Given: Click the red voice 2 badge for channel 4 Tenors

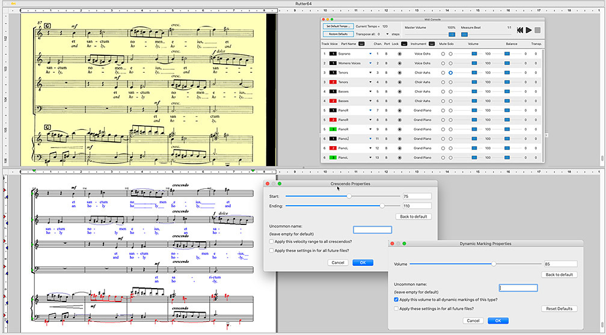Looking at the screenshot, I should [333, 82].
